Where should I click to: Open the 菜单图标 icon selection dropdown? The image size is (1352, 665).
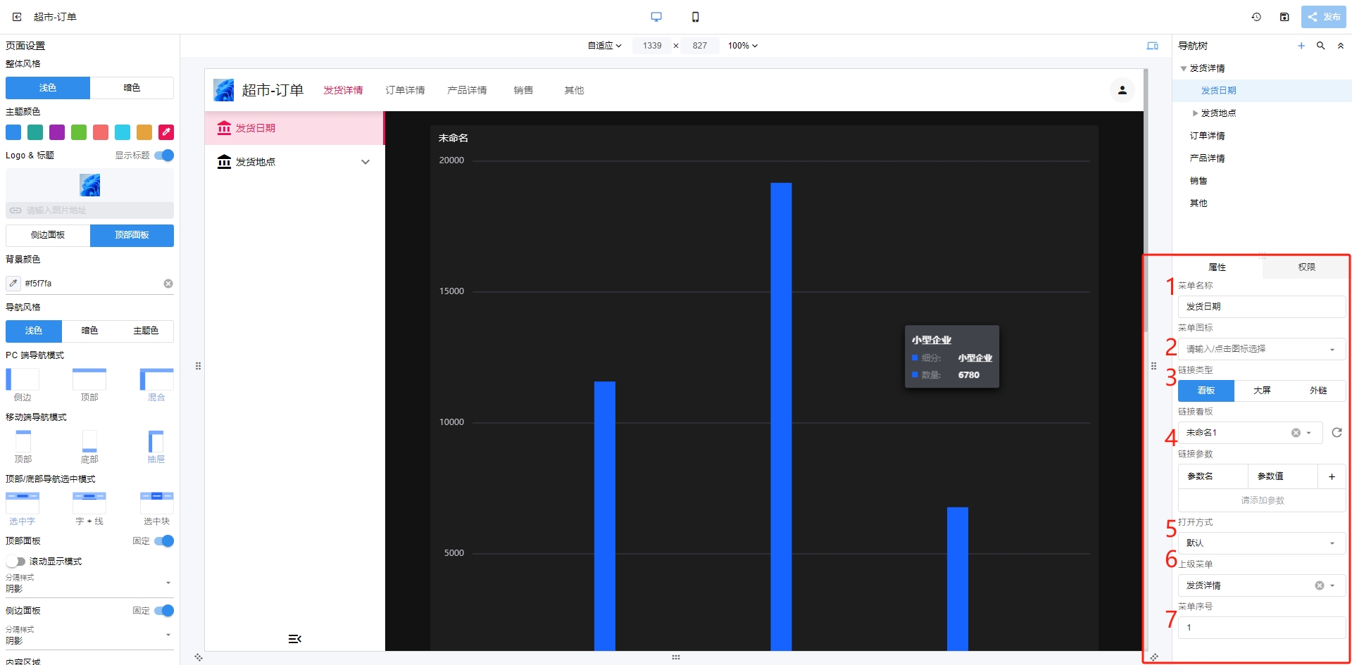pyautogui.click(x=1261, y=349)
